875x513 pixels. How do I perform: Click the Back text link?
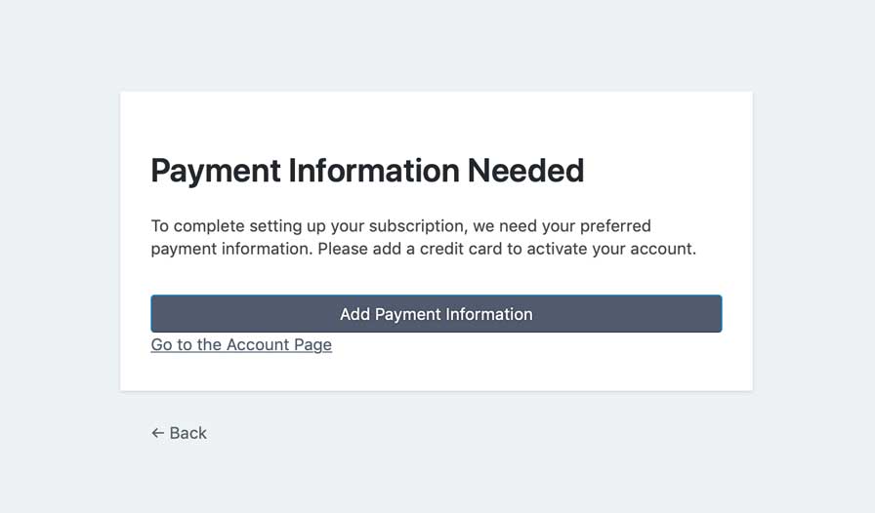tap(187, 433)
